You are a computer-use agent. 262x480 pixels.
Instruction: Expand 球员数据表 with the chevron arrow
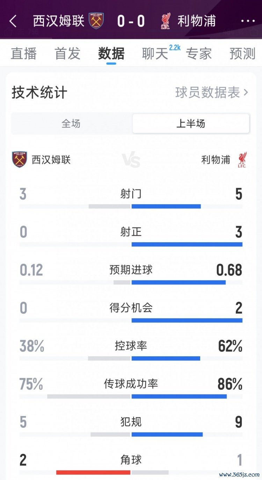[x=246, y=93]
